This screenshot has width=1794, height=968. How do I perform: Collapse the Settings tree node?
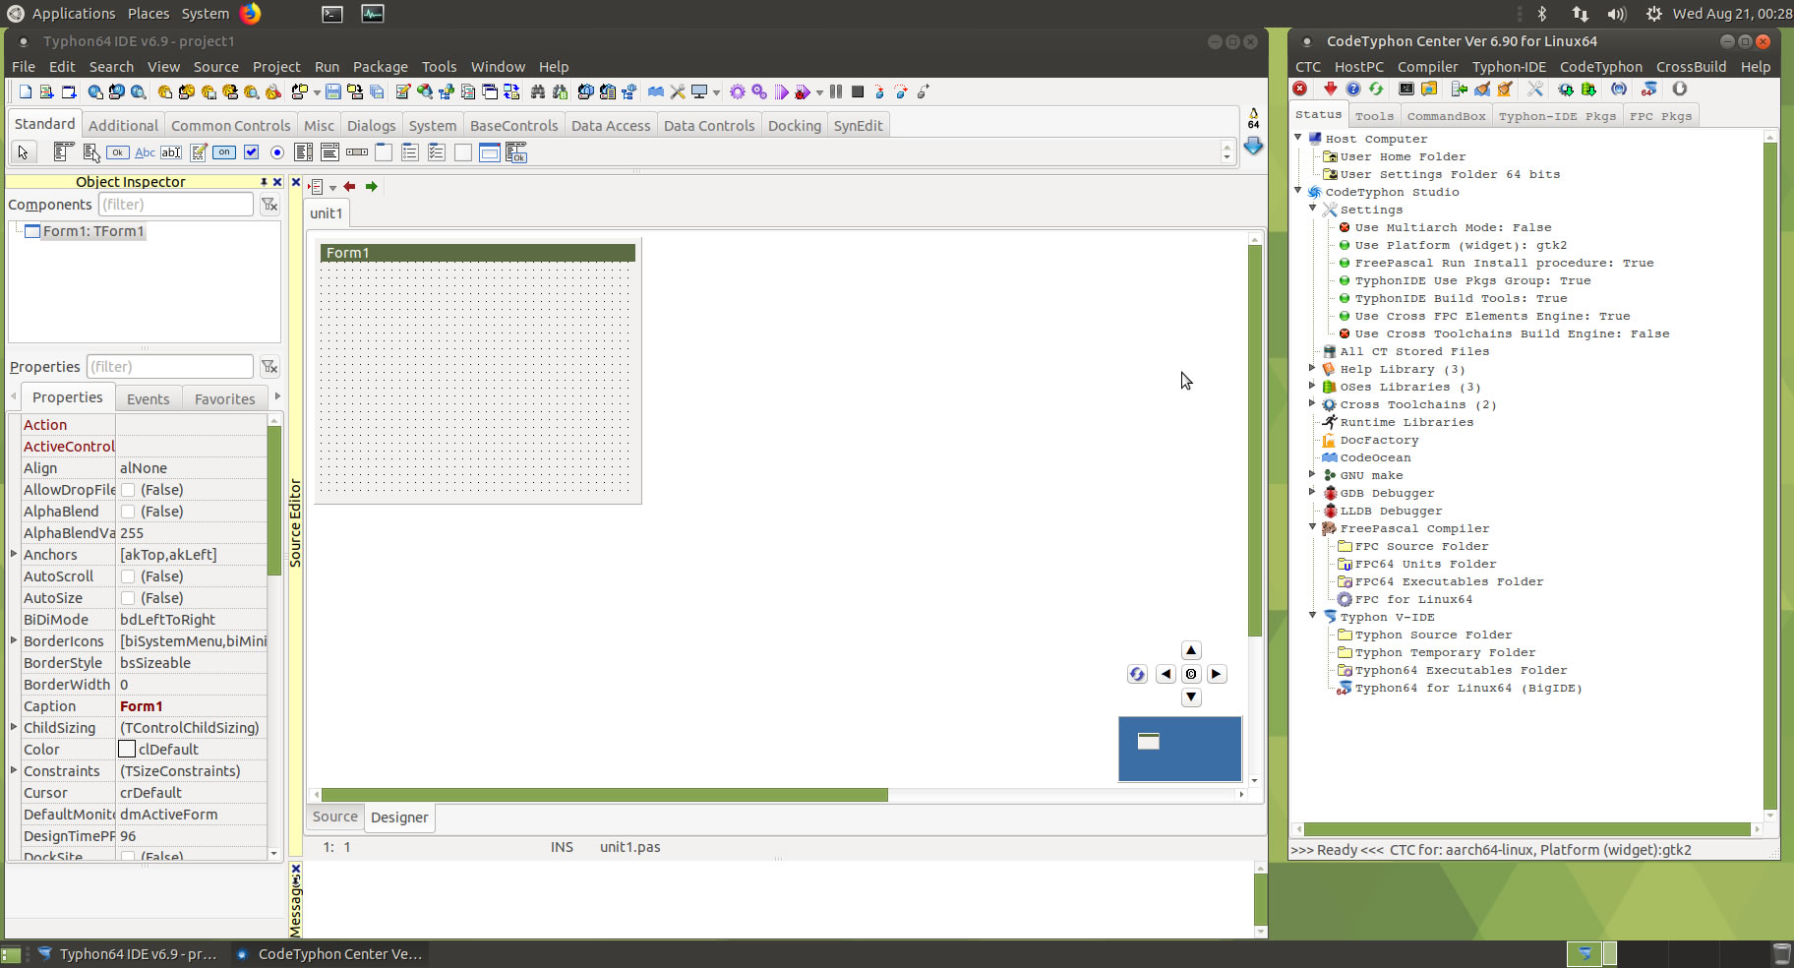(1313, 209)
